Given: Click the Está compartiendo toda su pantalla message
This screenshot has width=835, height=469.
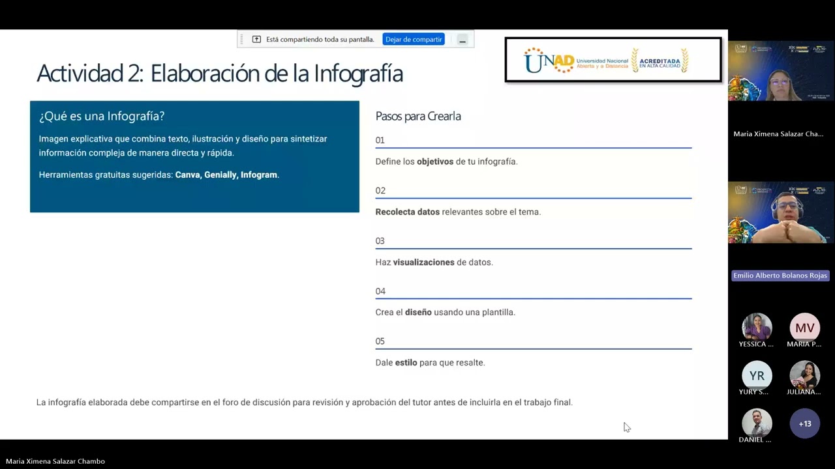Looking at the screenshot, I should click(x=320, y=40).
